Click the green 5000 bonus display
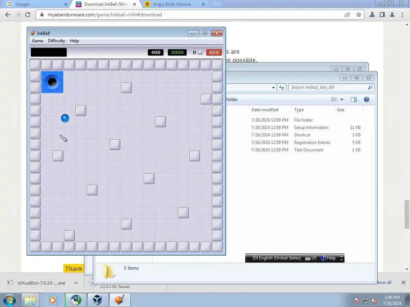 click(x=177, y=52)
